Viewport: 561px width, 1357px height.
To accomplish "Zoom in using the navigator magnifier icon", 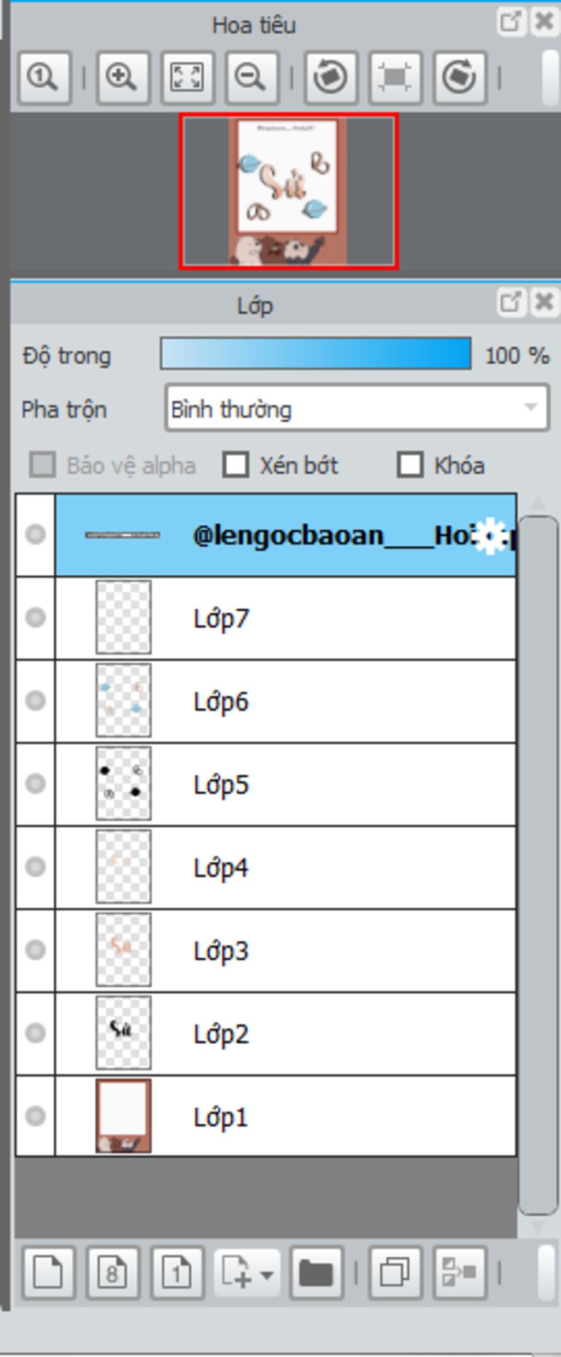I will coord(123,78).
